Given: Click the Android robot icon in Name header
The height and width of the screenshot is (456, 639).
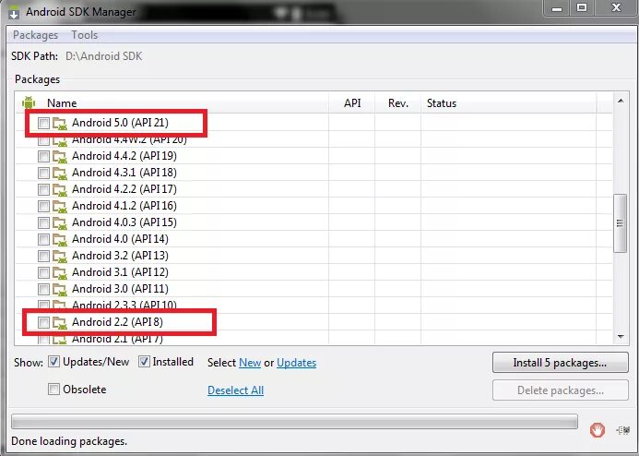Looking at the screenshot, I should [x=29, y=102].
